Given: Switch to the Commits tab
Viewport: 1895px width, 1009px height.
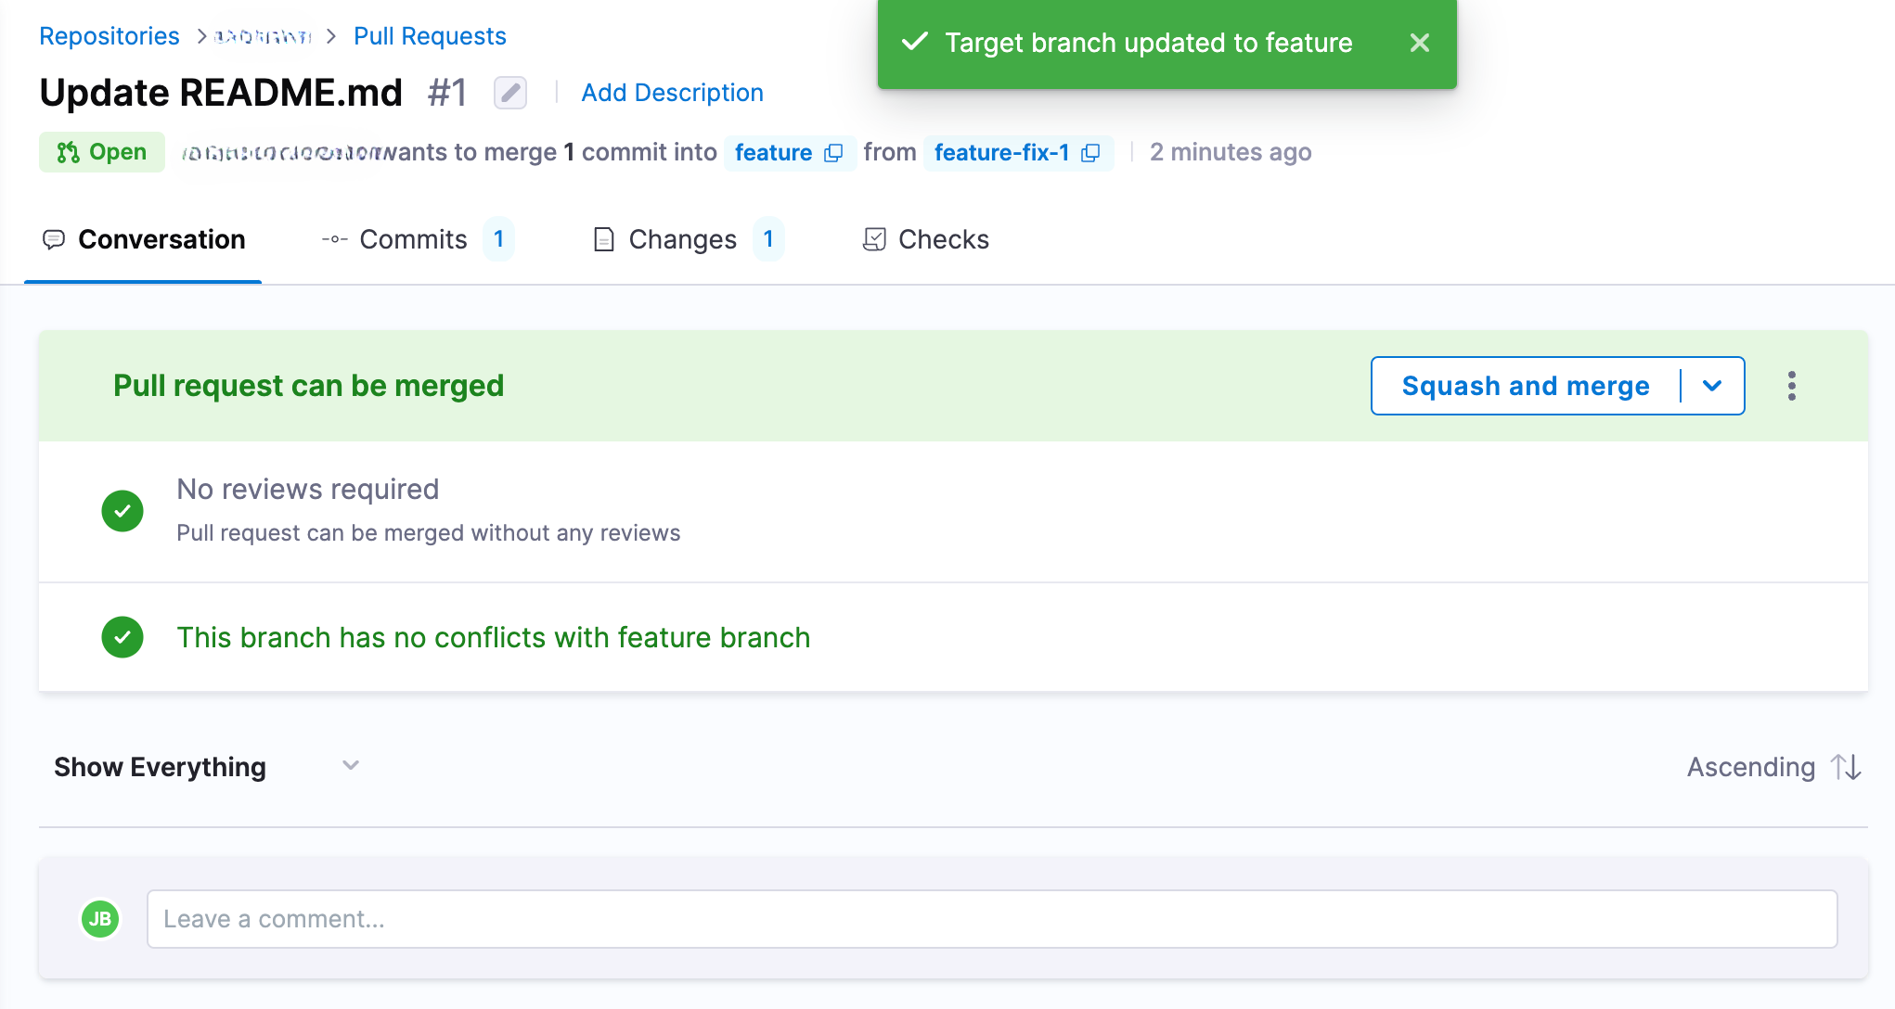Looking at the screenshot, I should click(x=414, y=239).
